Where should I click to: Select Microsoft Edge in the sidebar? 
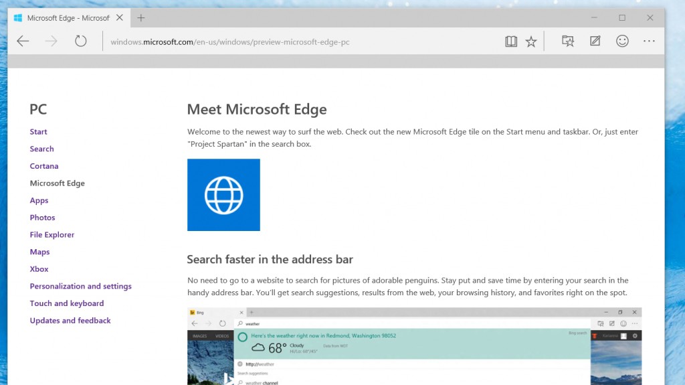point(57,183)
